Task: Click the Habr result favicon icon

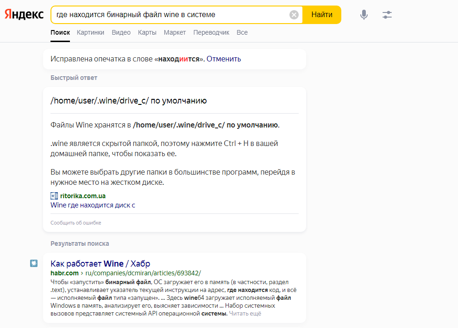Action: (34, 263)
